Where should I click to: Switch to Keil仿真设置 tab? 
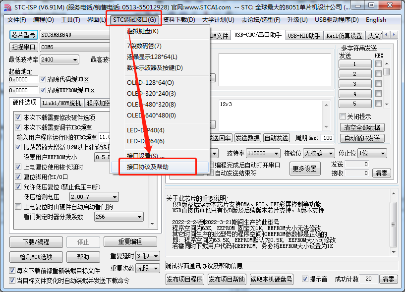pos(344,36)
